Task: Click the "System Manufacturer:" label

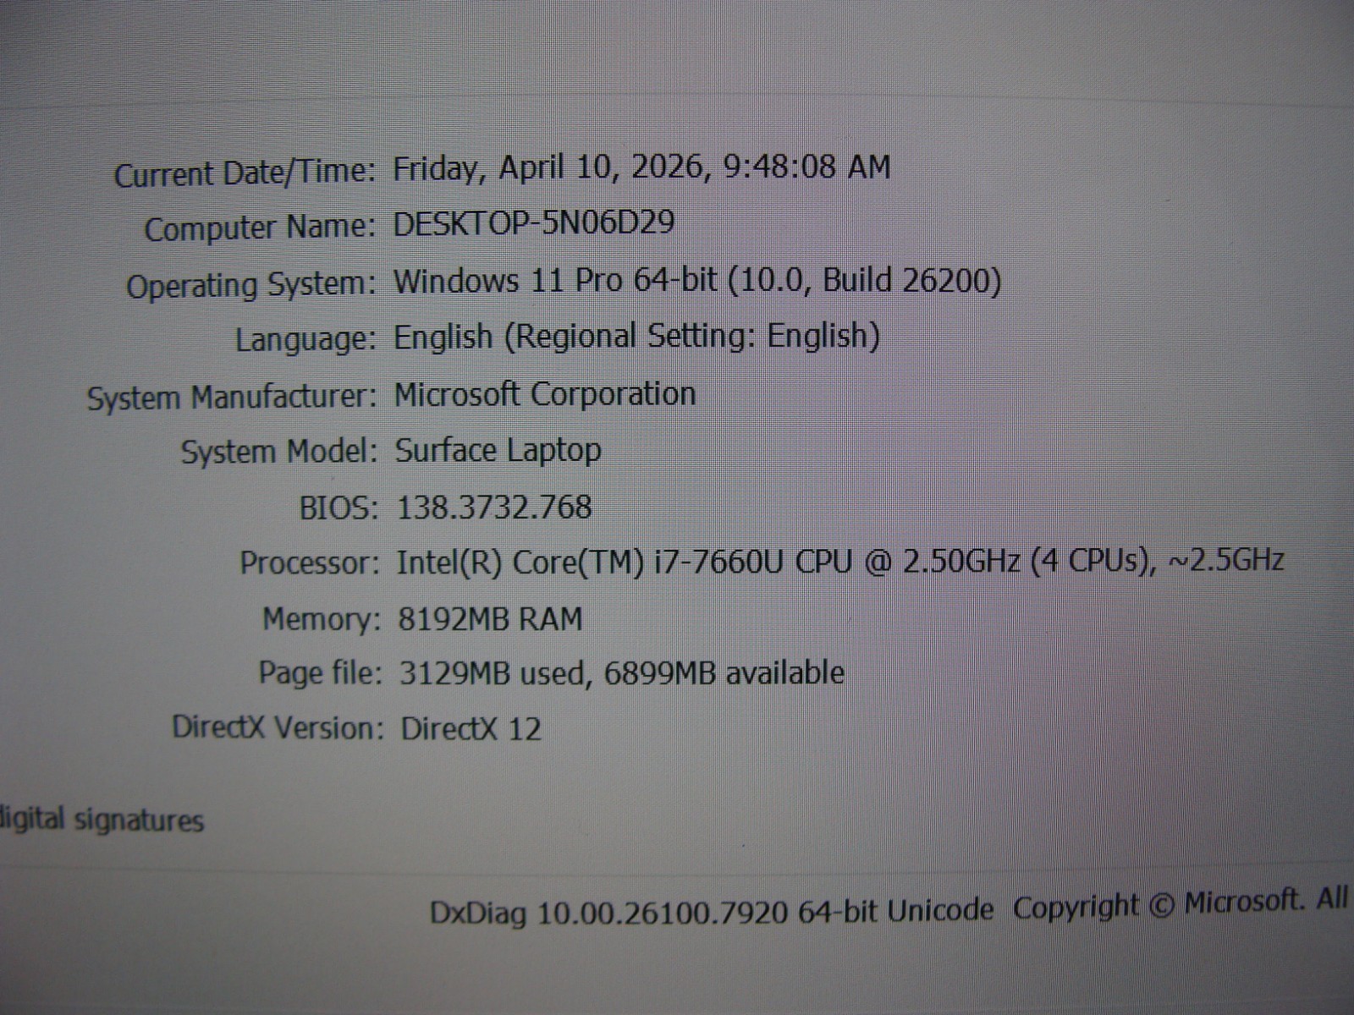Action: pyautogui.click(x=232, y=397)
